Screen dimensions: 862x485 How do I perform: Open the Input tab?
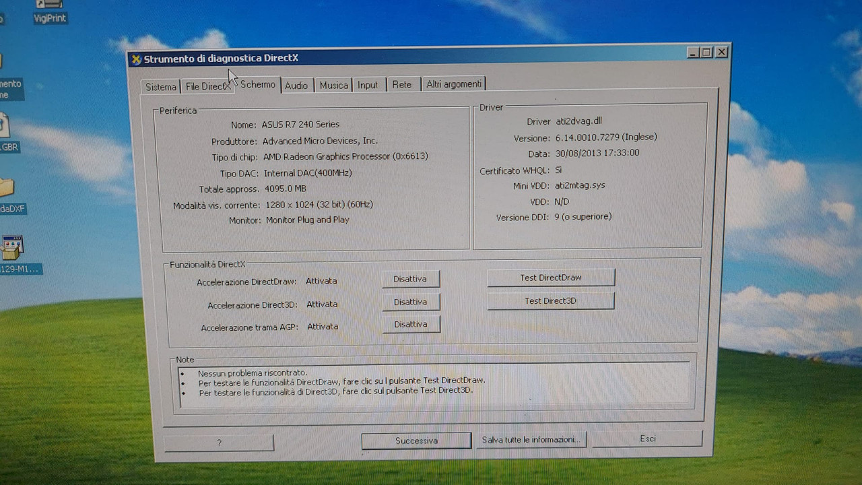tap(368, 85)
